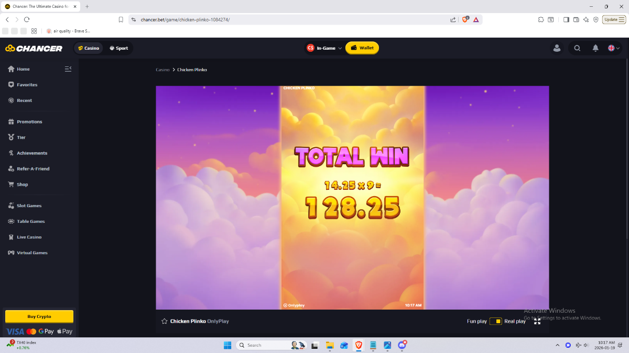Switch to the Casino mode
The height and width of the screenshot is (353, 629).
[x=89, y=48]
